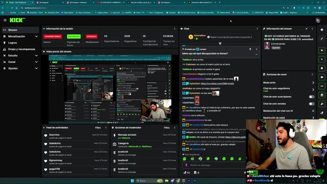Open Acciones de canal options menu
This screenshot has width=327, height=184.
pos(312,74)
